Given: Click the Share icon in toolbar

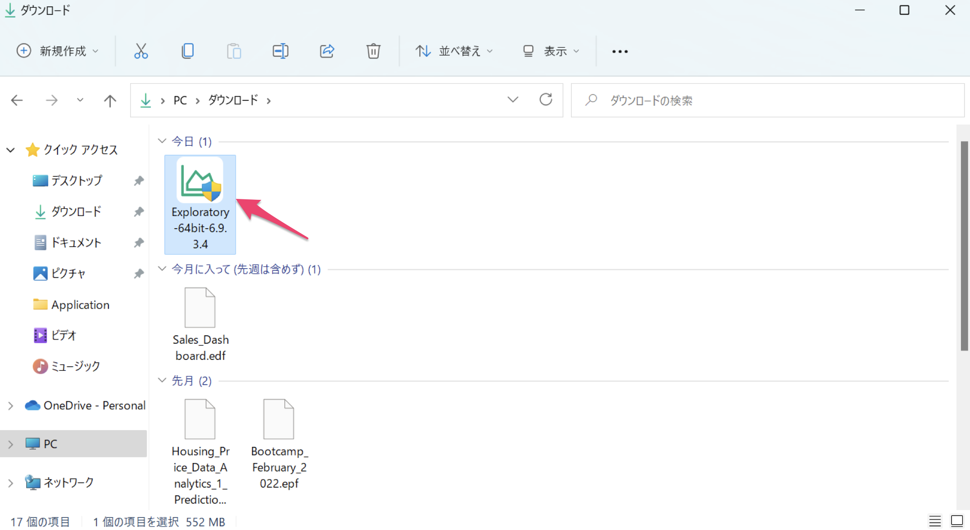Looking at the screenshot, I should [x=327, y=51].
